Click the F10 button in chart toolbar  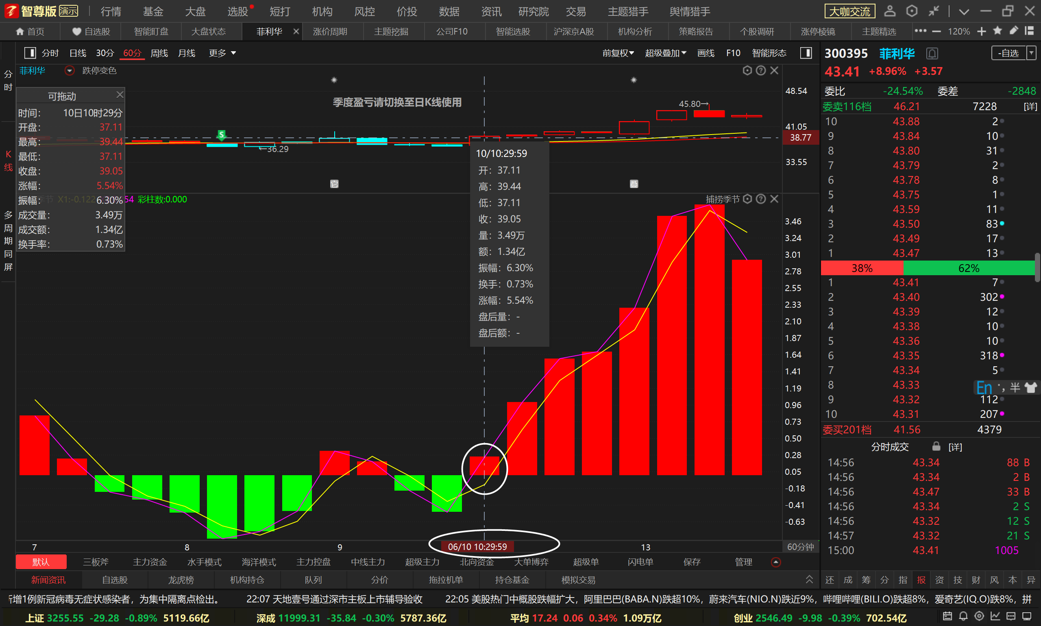point(733,53)
